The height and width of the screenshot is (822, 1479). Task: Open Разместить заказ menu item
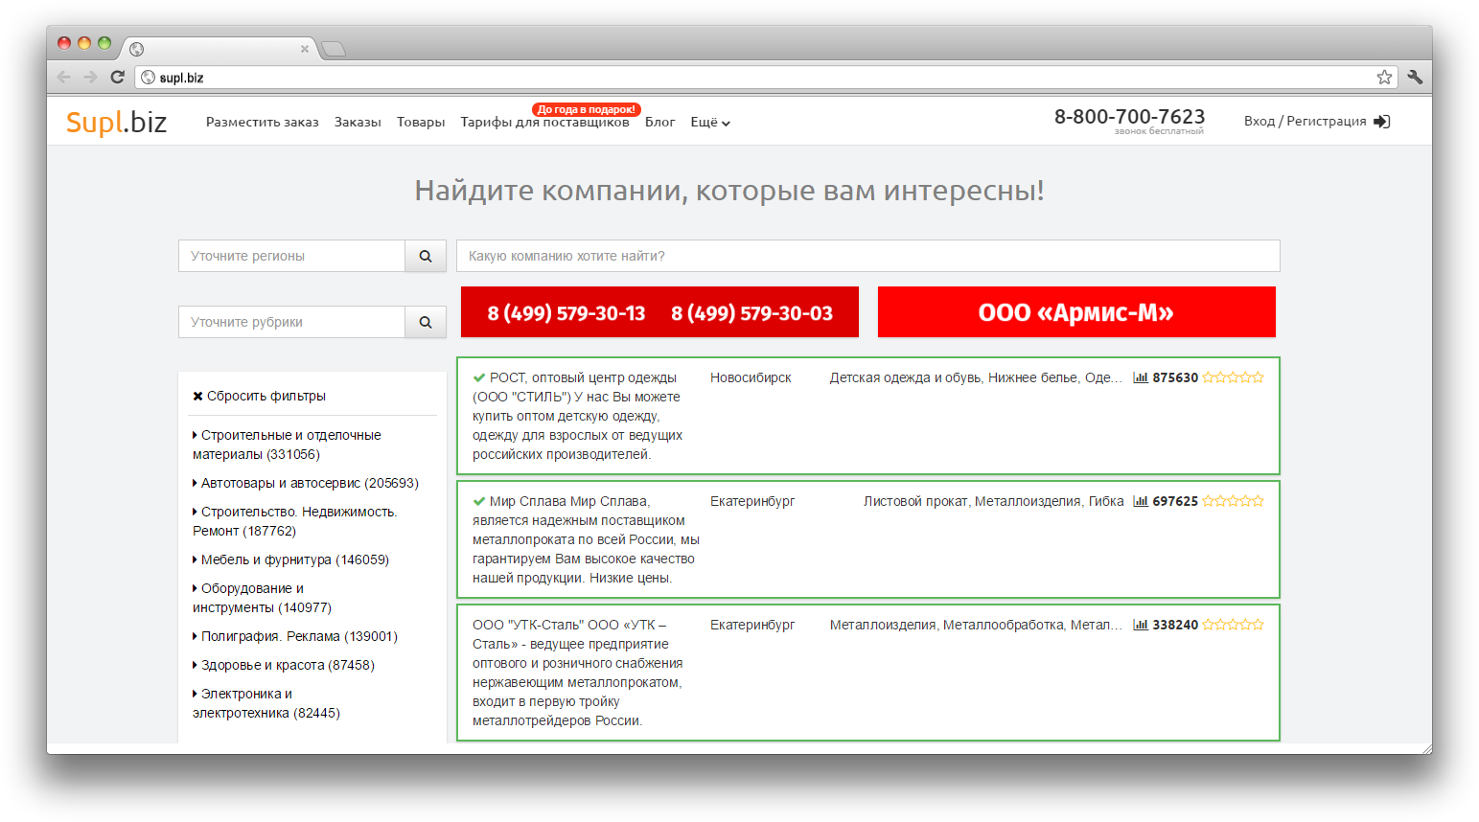pyautogui.click(x=263, y=122)
